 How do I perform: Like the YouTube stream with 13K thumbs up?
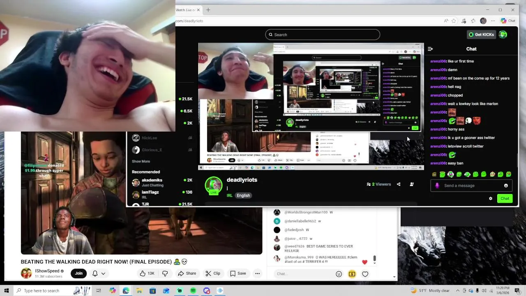click(x=147, y=273)
